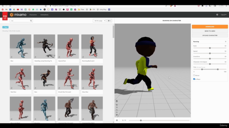Adjust the Style slider
This screenshot has height=128, width=229.
click(x=210, y=48)
